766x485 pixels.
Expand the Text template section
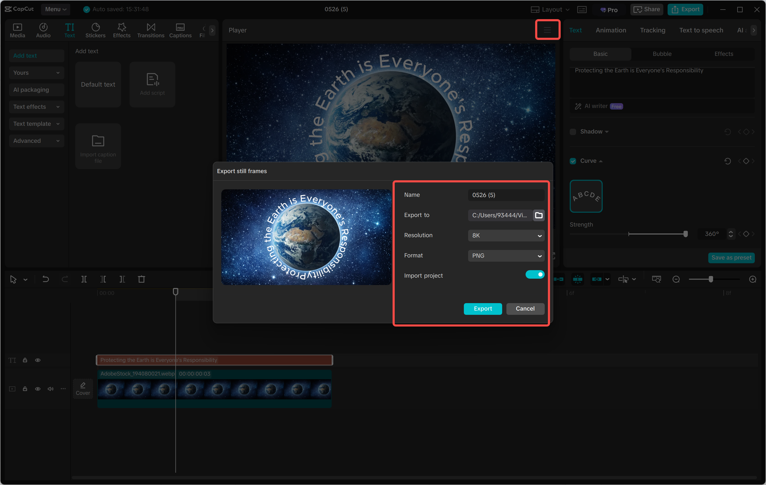point(36,124)
